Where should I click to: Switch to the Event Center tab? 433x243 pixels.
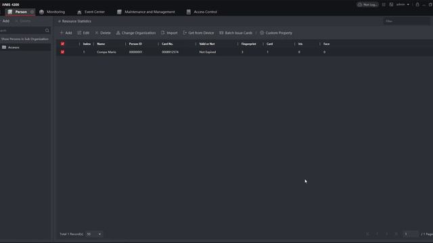(91, 12)
